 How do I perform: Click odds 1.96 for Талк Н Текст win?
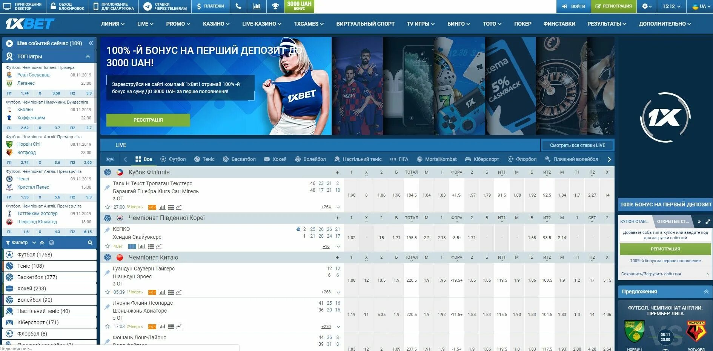pos(351,195)
